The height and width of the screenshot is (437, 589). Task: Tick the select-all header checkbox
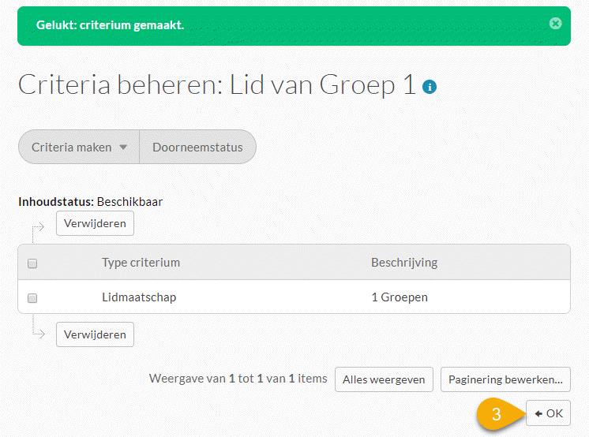pyautogui.click(x=32, y=263)
